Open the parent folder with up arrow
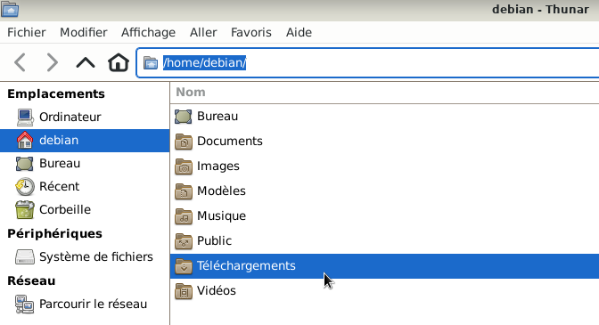The image size is (599, 325). (86, 62)
